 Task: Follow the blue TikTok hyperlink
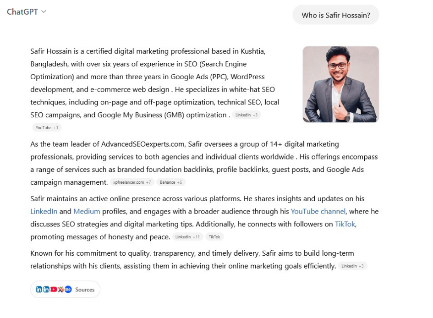click(345, 224)
